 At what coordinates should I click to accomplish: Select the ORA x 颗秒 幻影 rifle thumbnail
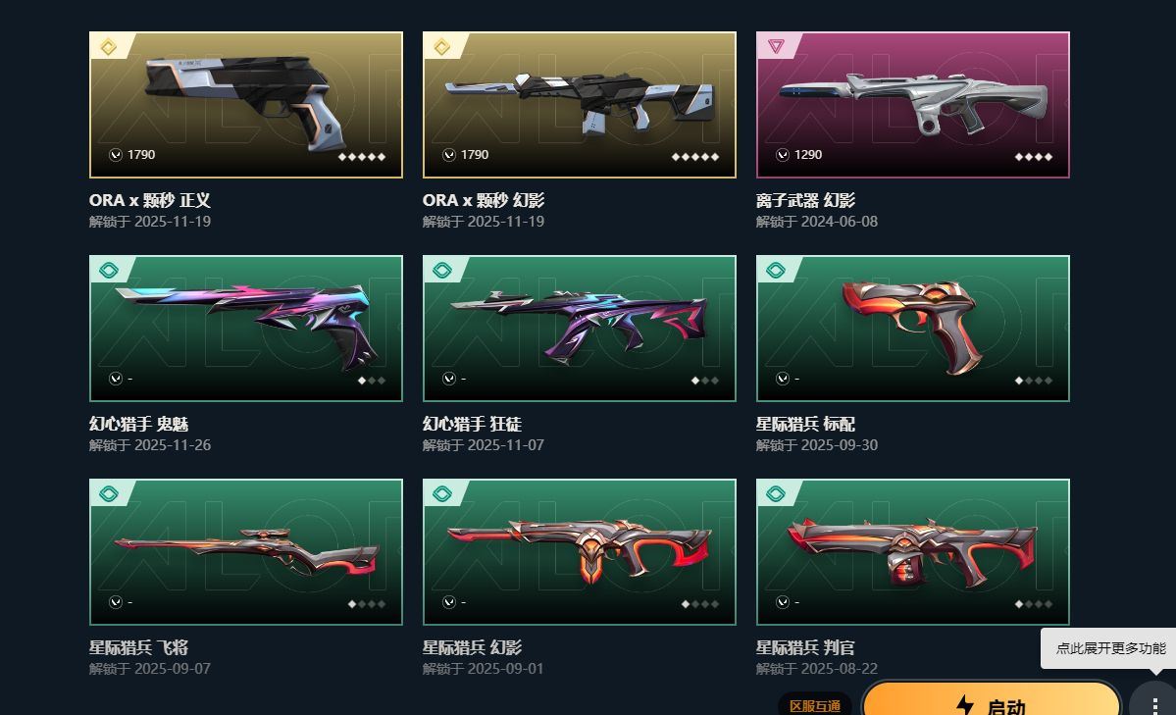pyautogui.click(x=580, y=104)
